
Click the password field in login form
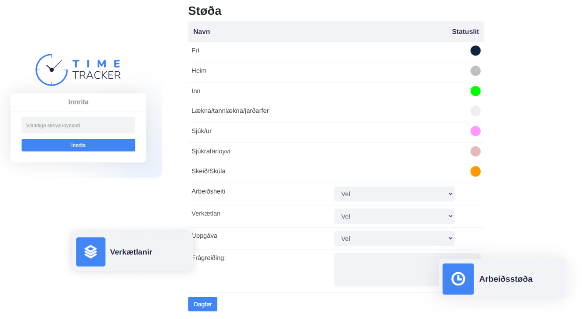tap(78, 125)
